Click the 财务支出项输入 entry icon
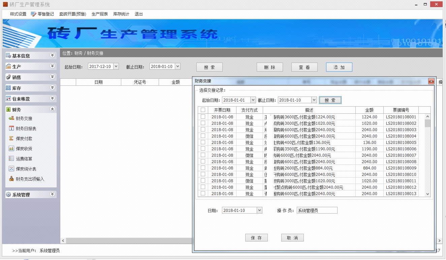 (x=11, y=179)
